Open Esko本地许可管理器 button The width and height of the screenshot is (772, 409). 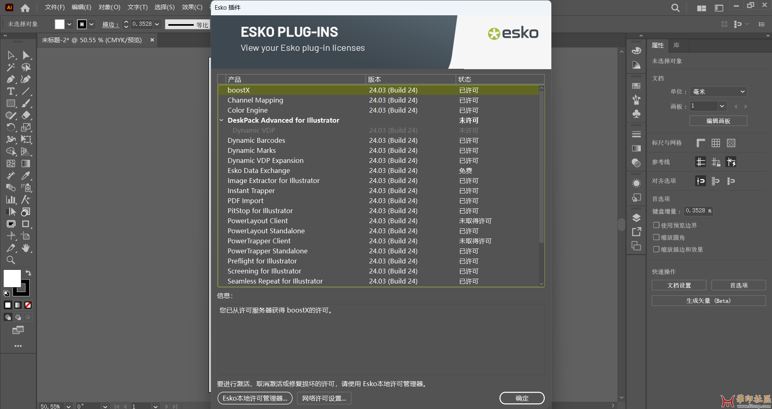point(255,398)
